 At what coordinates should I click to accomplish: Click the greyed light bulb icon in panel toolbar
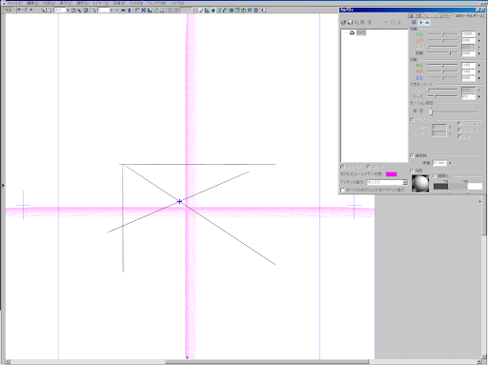click(x=369, y=23)
